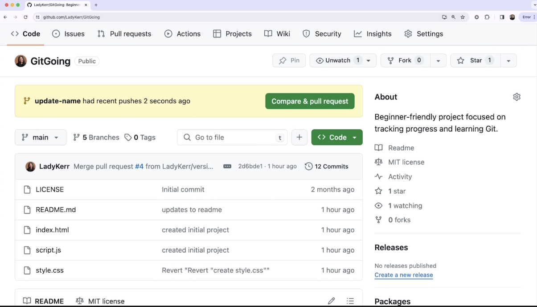
Task: Open the README outline list icon
Action: [x=351, y=301]
